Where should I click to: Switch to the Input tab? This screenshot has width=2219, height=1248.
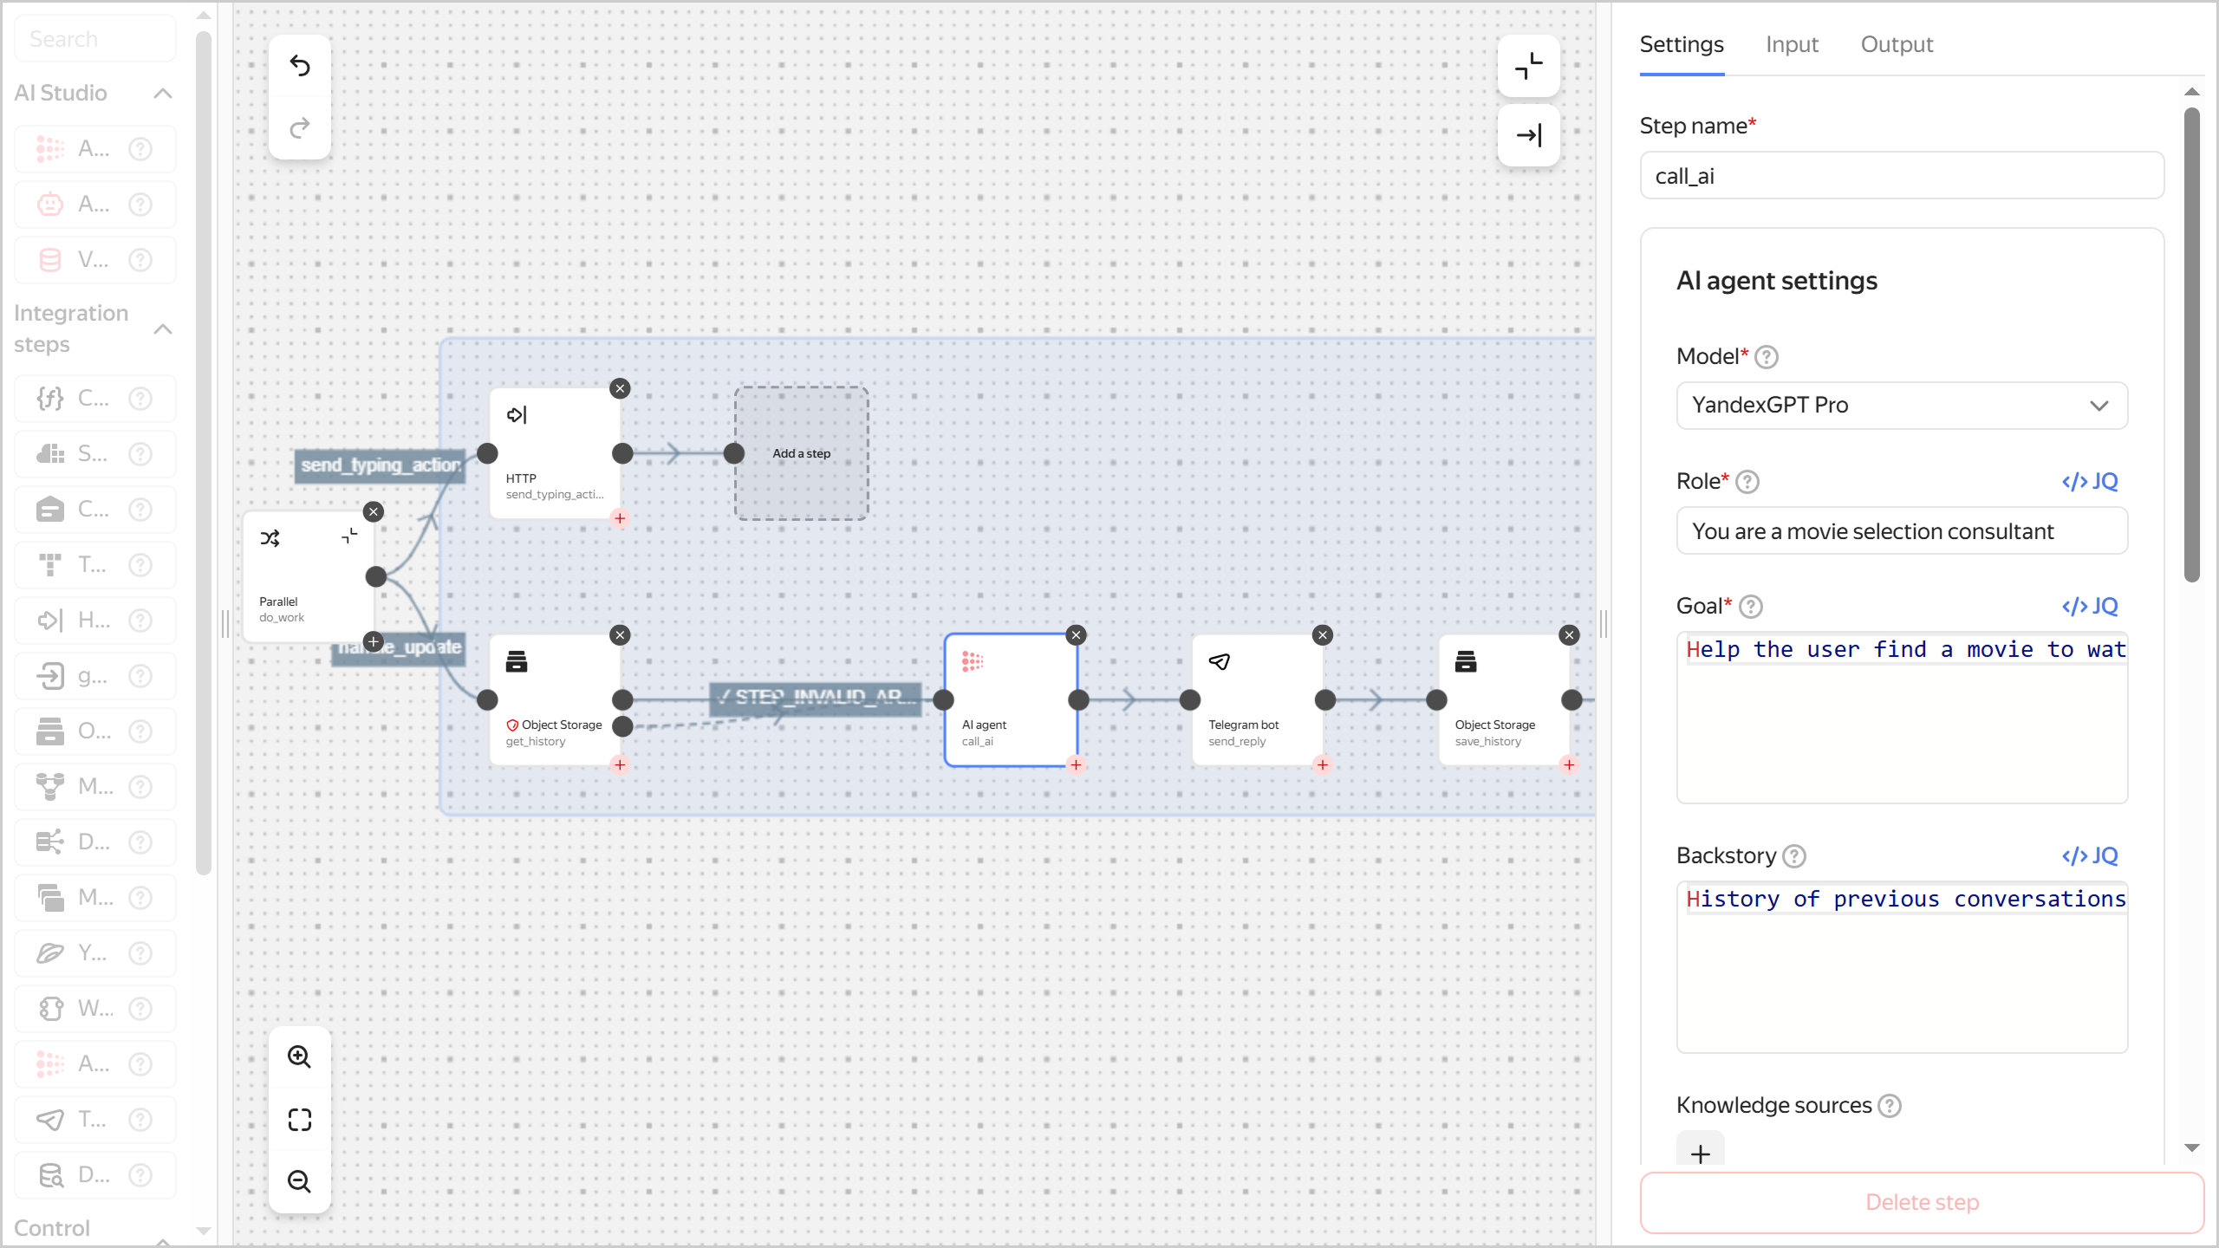pos(1791,44)
